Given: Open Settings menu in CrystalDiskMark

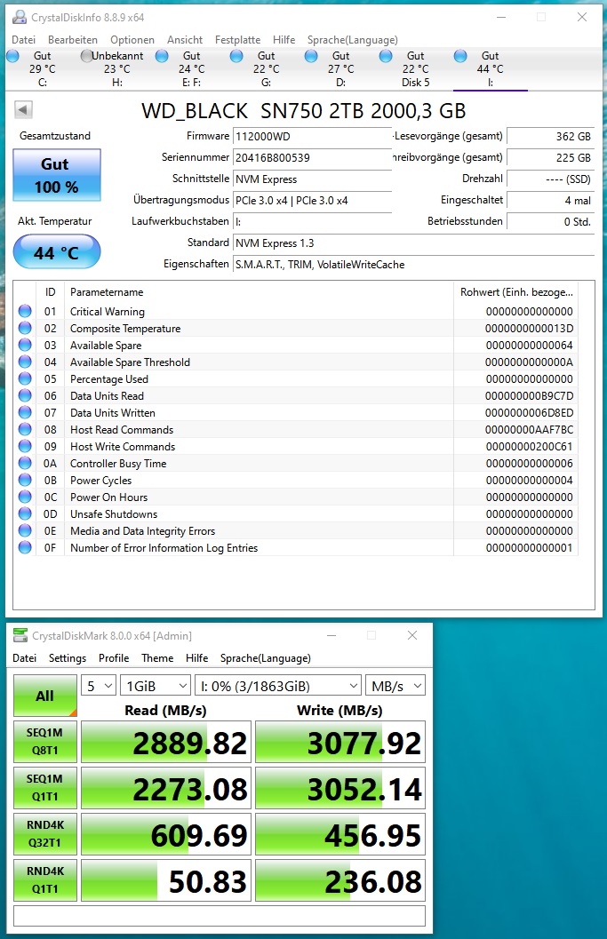Looking at the screenshot, I should point(68,657).
